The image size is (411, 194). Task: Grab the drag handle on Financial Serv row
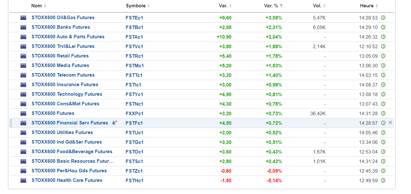pos(11,123)
